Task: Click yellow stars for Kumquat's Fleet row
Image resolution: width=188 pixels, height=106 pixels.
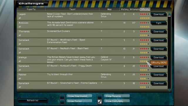Action: click(x=145, y=70)
